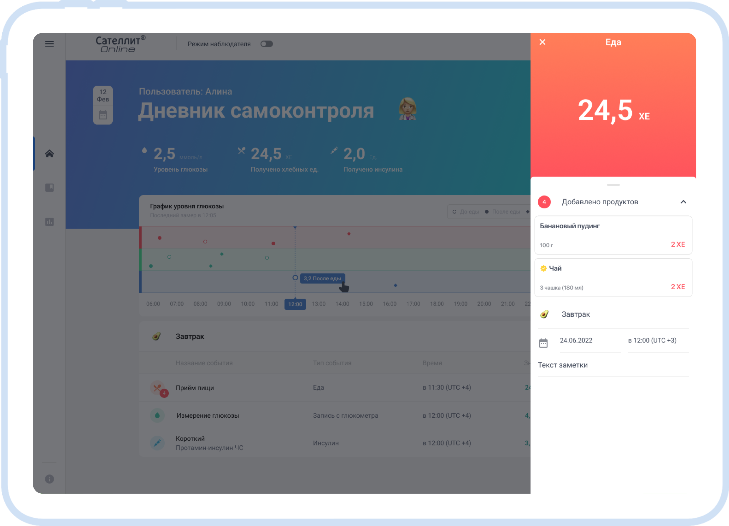This screenshot has height=526, width=729.
Task: Click the blue diamond point near 16:00
Action: tap(395, 285)
